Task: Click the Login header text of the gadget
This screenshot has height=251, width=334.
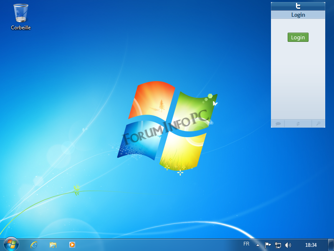Action: (298, 15)
